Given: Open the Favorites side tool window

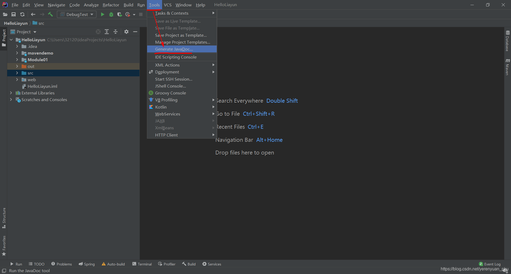Looking at the screenshot, I should [4, 246].
